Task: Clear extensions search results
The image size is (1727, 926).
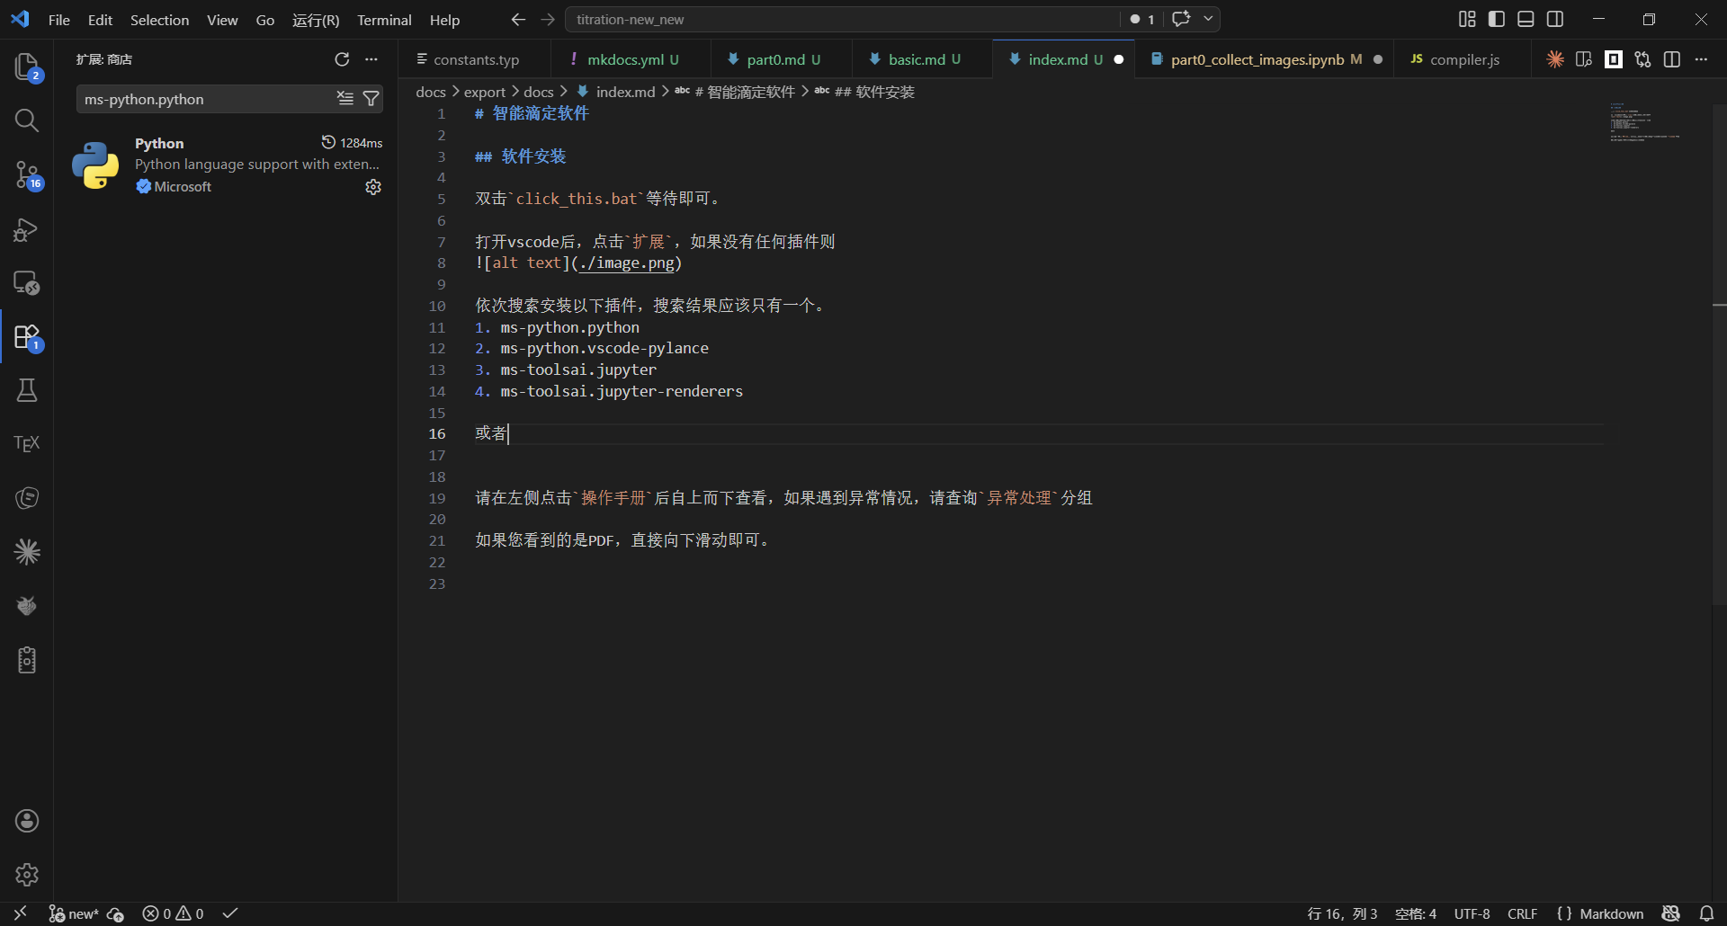Action: (x=345, y=99)
